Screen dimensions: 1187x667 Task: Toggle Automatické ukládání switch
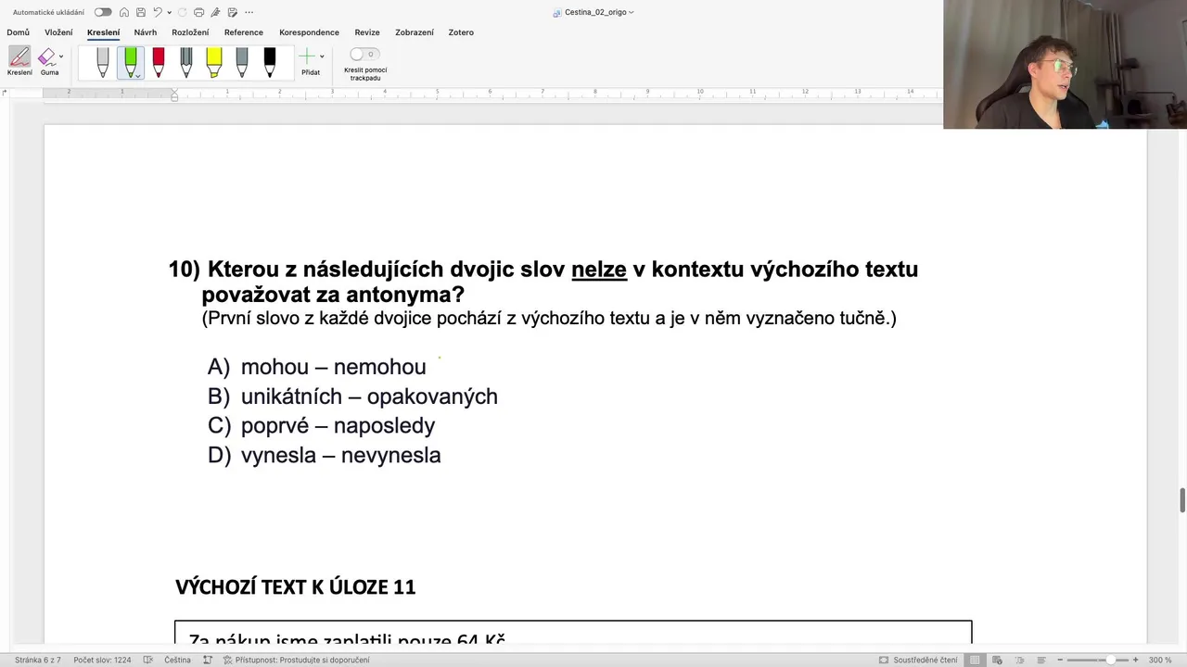click(103, 12)
